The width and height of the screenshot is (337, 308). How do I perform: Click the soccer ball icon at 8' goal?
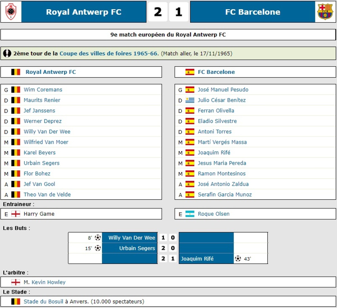[98, 238]
